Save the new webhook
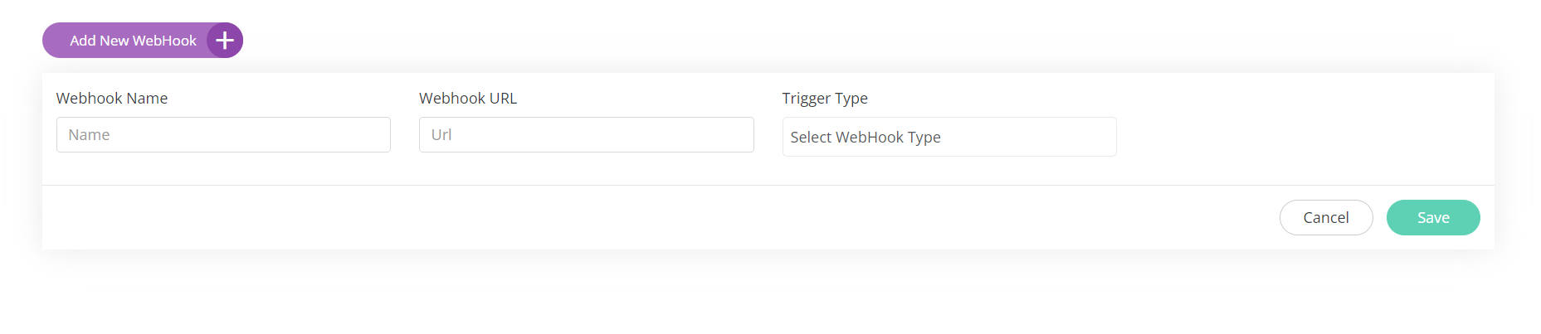This screenshot has height=334, width=1541. 1432,218
